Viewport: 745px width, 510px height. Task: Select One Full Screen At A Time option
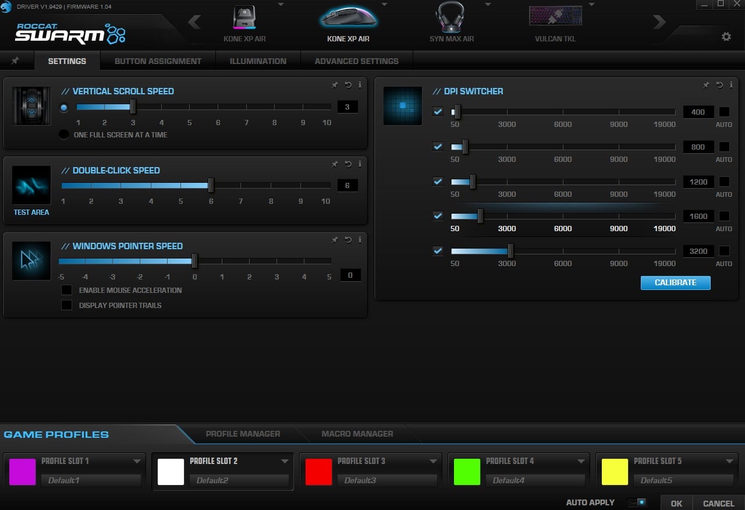(63, 134)
